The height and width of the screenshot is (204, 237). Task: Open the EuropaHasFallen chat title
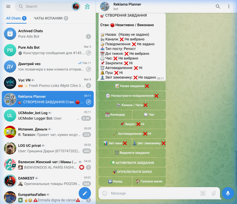[32, 195]
